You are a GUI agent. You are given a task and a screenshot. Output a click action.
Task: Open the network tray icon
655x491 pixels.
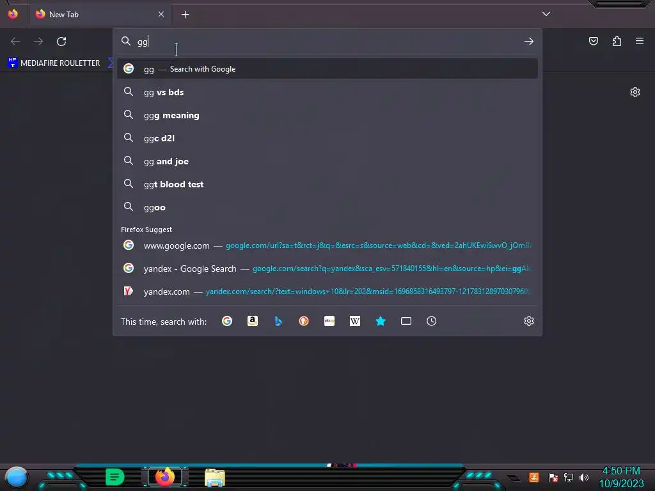[x=569, y=477]
